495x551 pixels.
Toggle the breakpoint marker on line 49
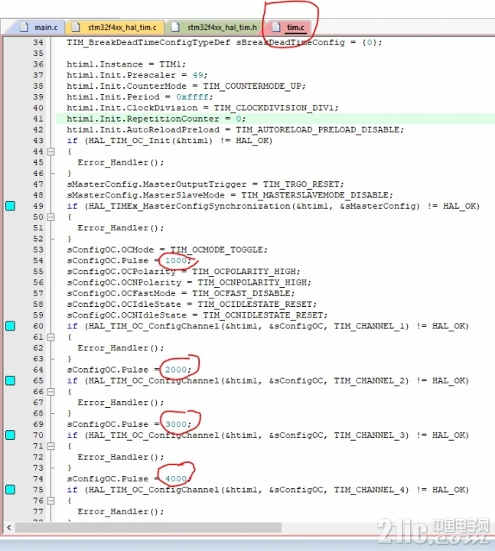pyautogui.click(x=11, y=206)
